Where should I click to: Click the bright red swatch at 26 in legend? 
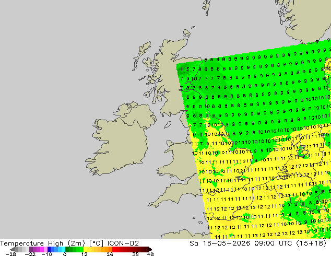pyautogui.click(x=114, y=249)
